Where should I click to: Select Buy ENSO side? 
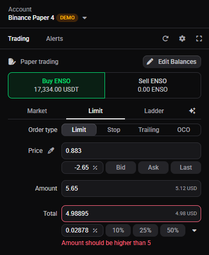click(56, 85)
